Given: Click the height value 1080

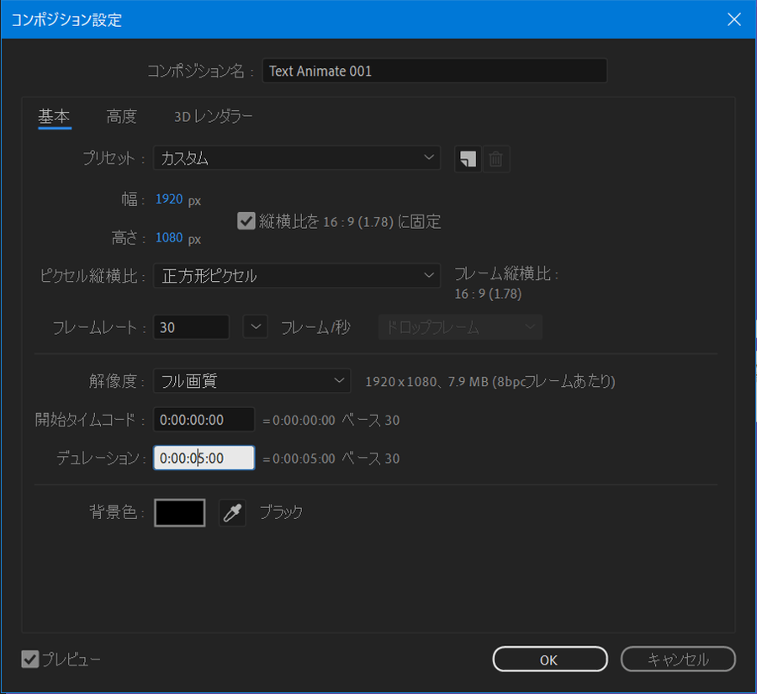Looking at the screenshot, I should coord(169,237).
